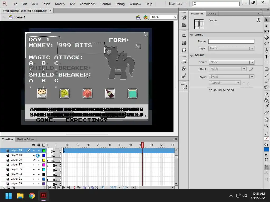Open the Swatches panel grid icon
The width and height of the screenshot is (270, 202).
coord(184,25)
